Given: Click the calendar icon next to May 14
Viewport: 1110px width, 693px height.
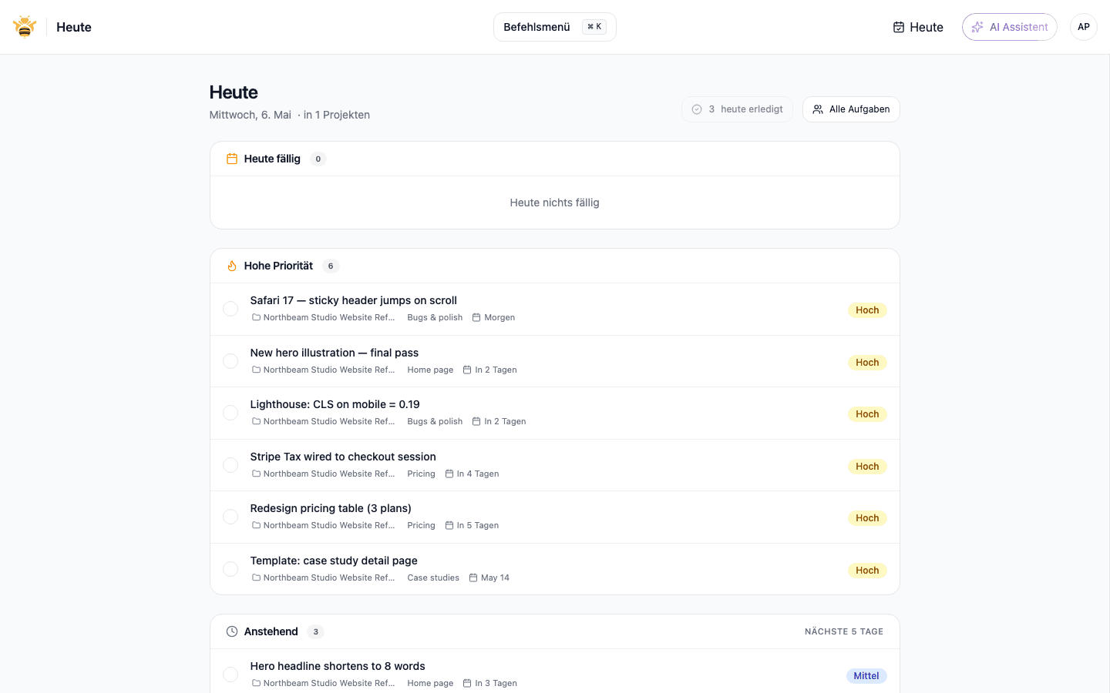Looking at the screenshot, I should (x=473, y=577).
